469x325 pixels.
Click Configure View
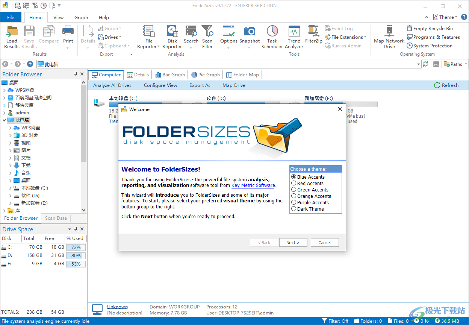(x=160, y=85)
